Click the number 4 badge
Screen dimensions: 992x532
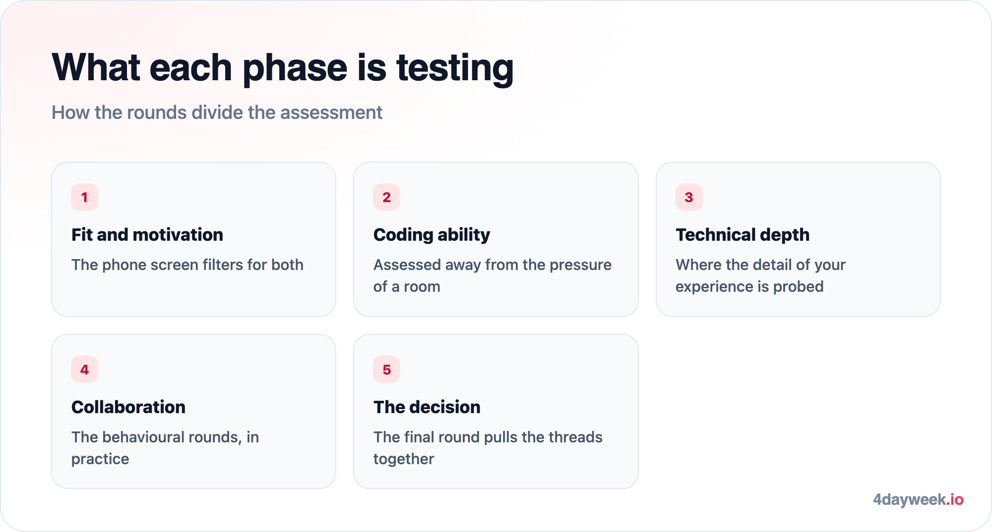tap(84, 370)
